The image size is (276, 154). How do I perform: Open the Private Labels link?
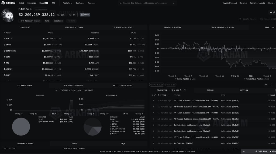click(x=257, y=3)
